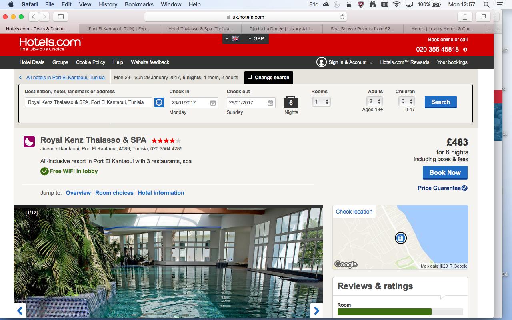Click the hotel pool photo
The image size is (512, 320).
click(x=168, y=262)
